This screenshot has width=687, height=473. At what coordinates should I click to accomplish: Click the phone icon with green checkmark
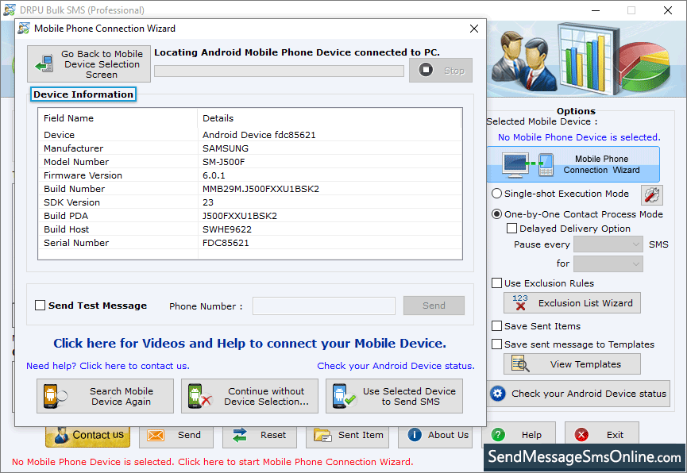pyautogui.click(x=343, y=396)
